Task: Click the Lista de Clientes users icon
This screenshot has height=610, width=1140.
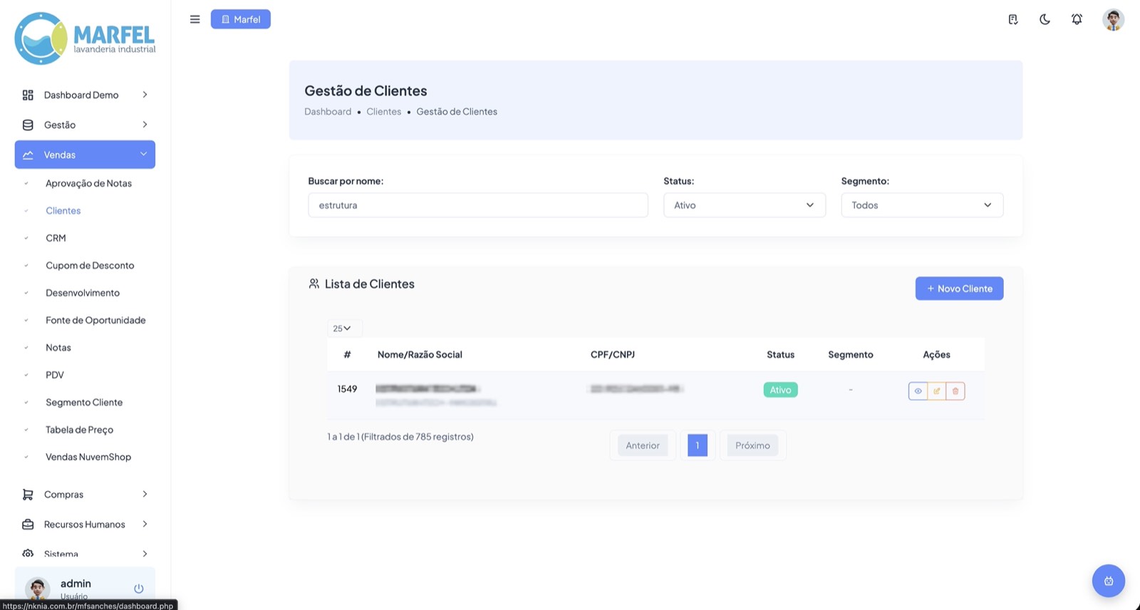Action: [x=313, y=284]
